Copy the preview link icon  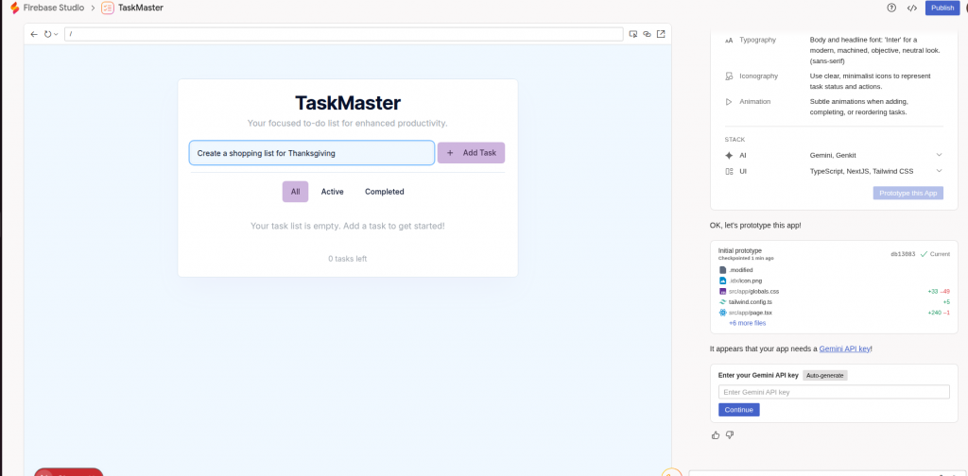click(647, 34)
